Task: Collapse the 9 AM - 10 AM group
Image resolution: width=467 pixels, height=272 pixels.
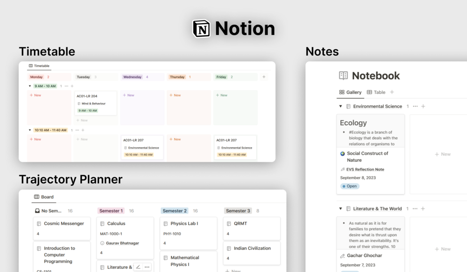Action: (30, 86)
